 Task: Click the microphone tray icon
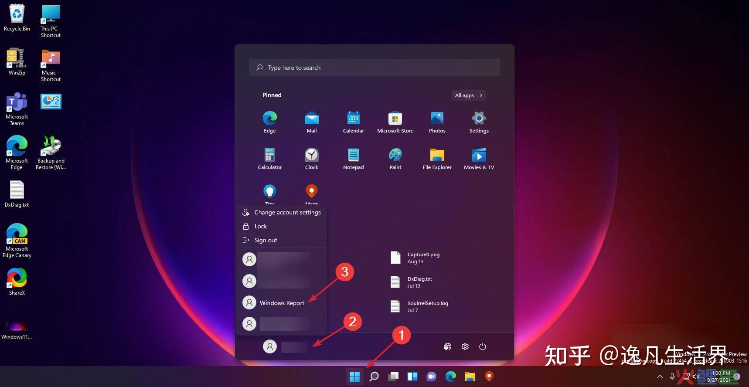[672, 376]
